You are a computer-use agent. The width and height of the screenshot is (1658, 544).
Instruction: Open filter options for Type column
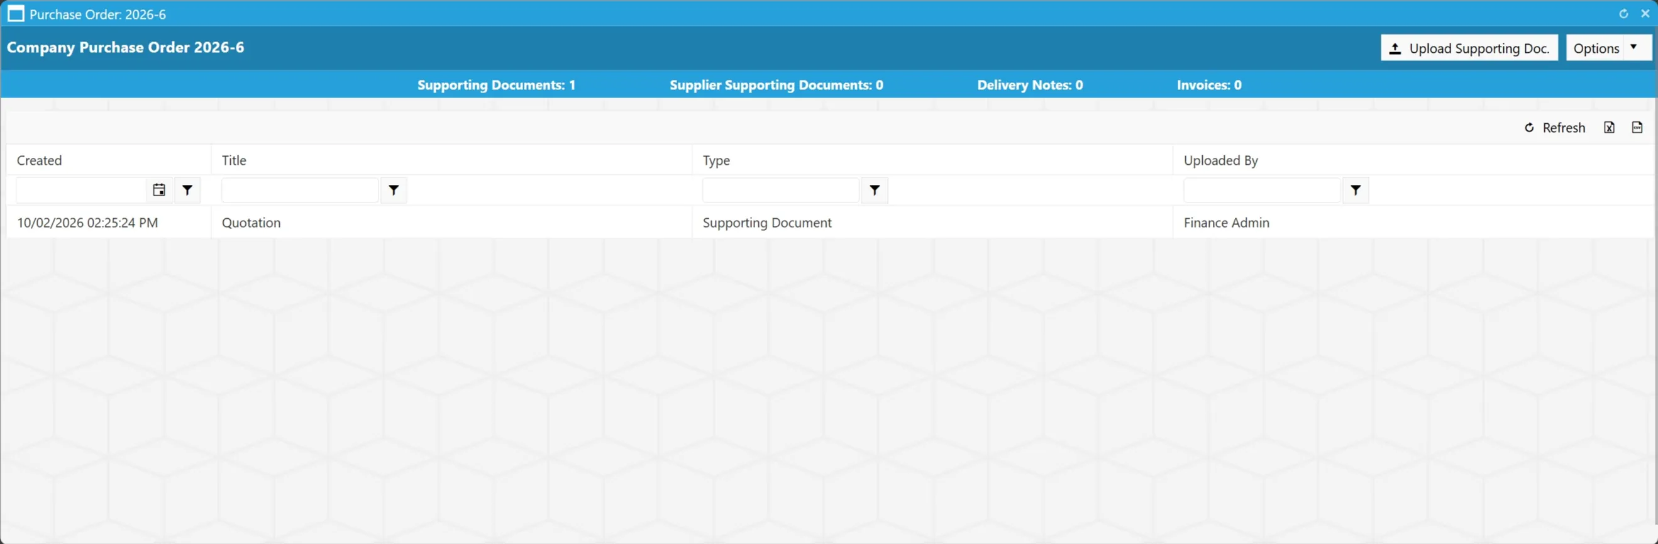[875, 190]
